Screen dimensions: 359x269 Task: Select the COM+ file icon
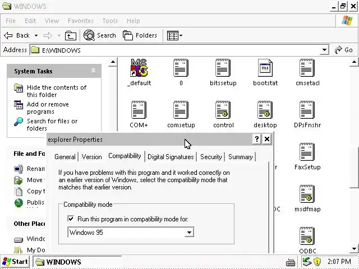[139, 110]
